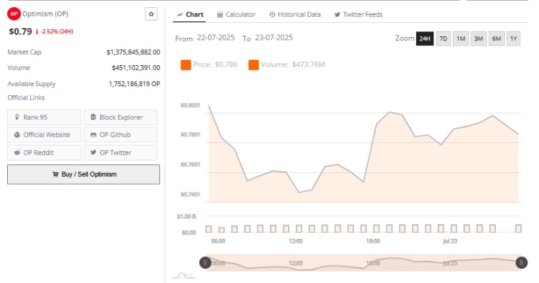The height and width of the screenshot is (283, 539).
Task: Add Optimism to favorites with the star
Action: pos(152,14)
